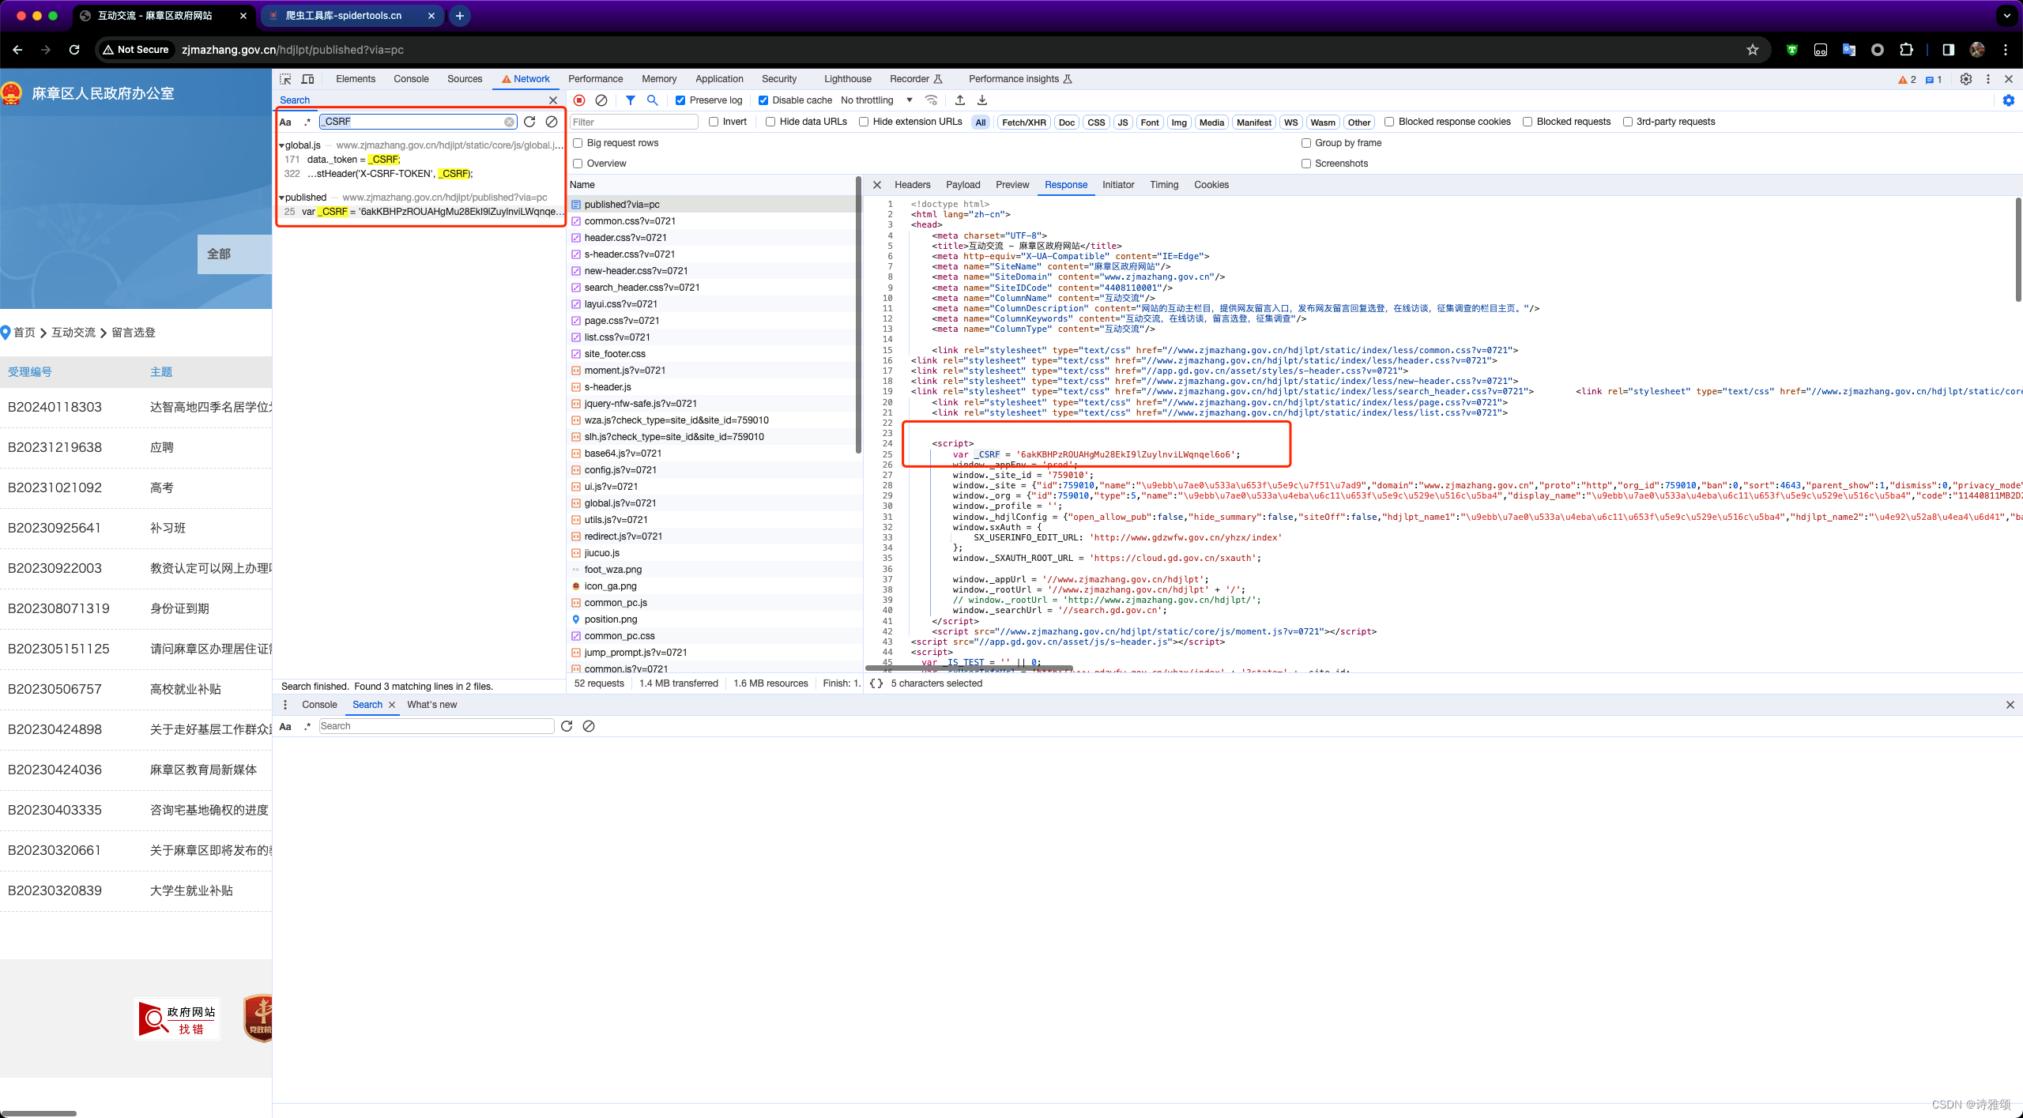Collapse the published search result group
This screenshot has width=2023, height=1118.
pos(282,198)
